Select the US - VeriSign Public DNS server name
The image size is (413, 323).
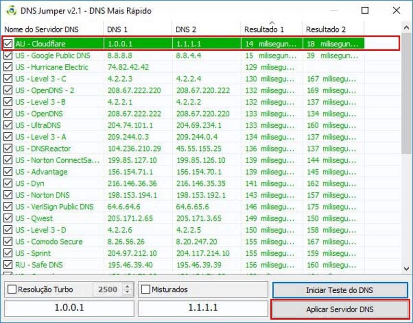[54, 207]
